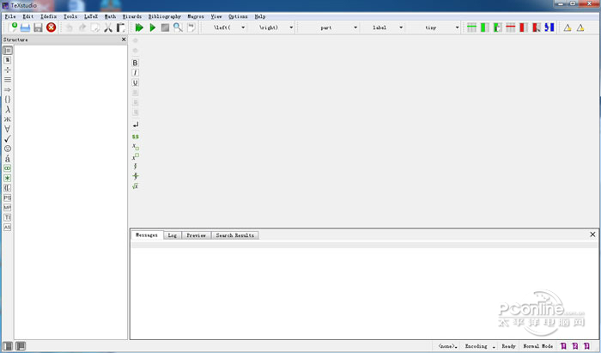601x353 pixels.
Task: Show the Structure view side tab
Action: click(x=7, y=50)
